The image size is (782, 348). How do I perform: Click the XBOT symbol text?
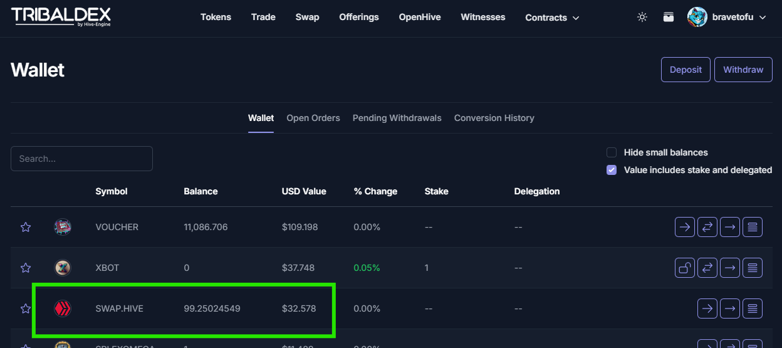[107, 268]
